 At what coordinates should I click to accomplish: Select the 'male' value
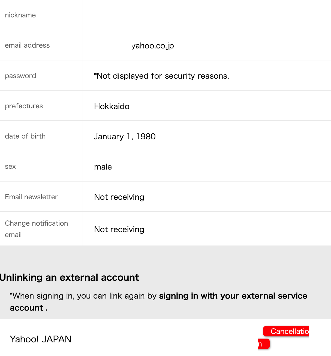coord(103,167)
